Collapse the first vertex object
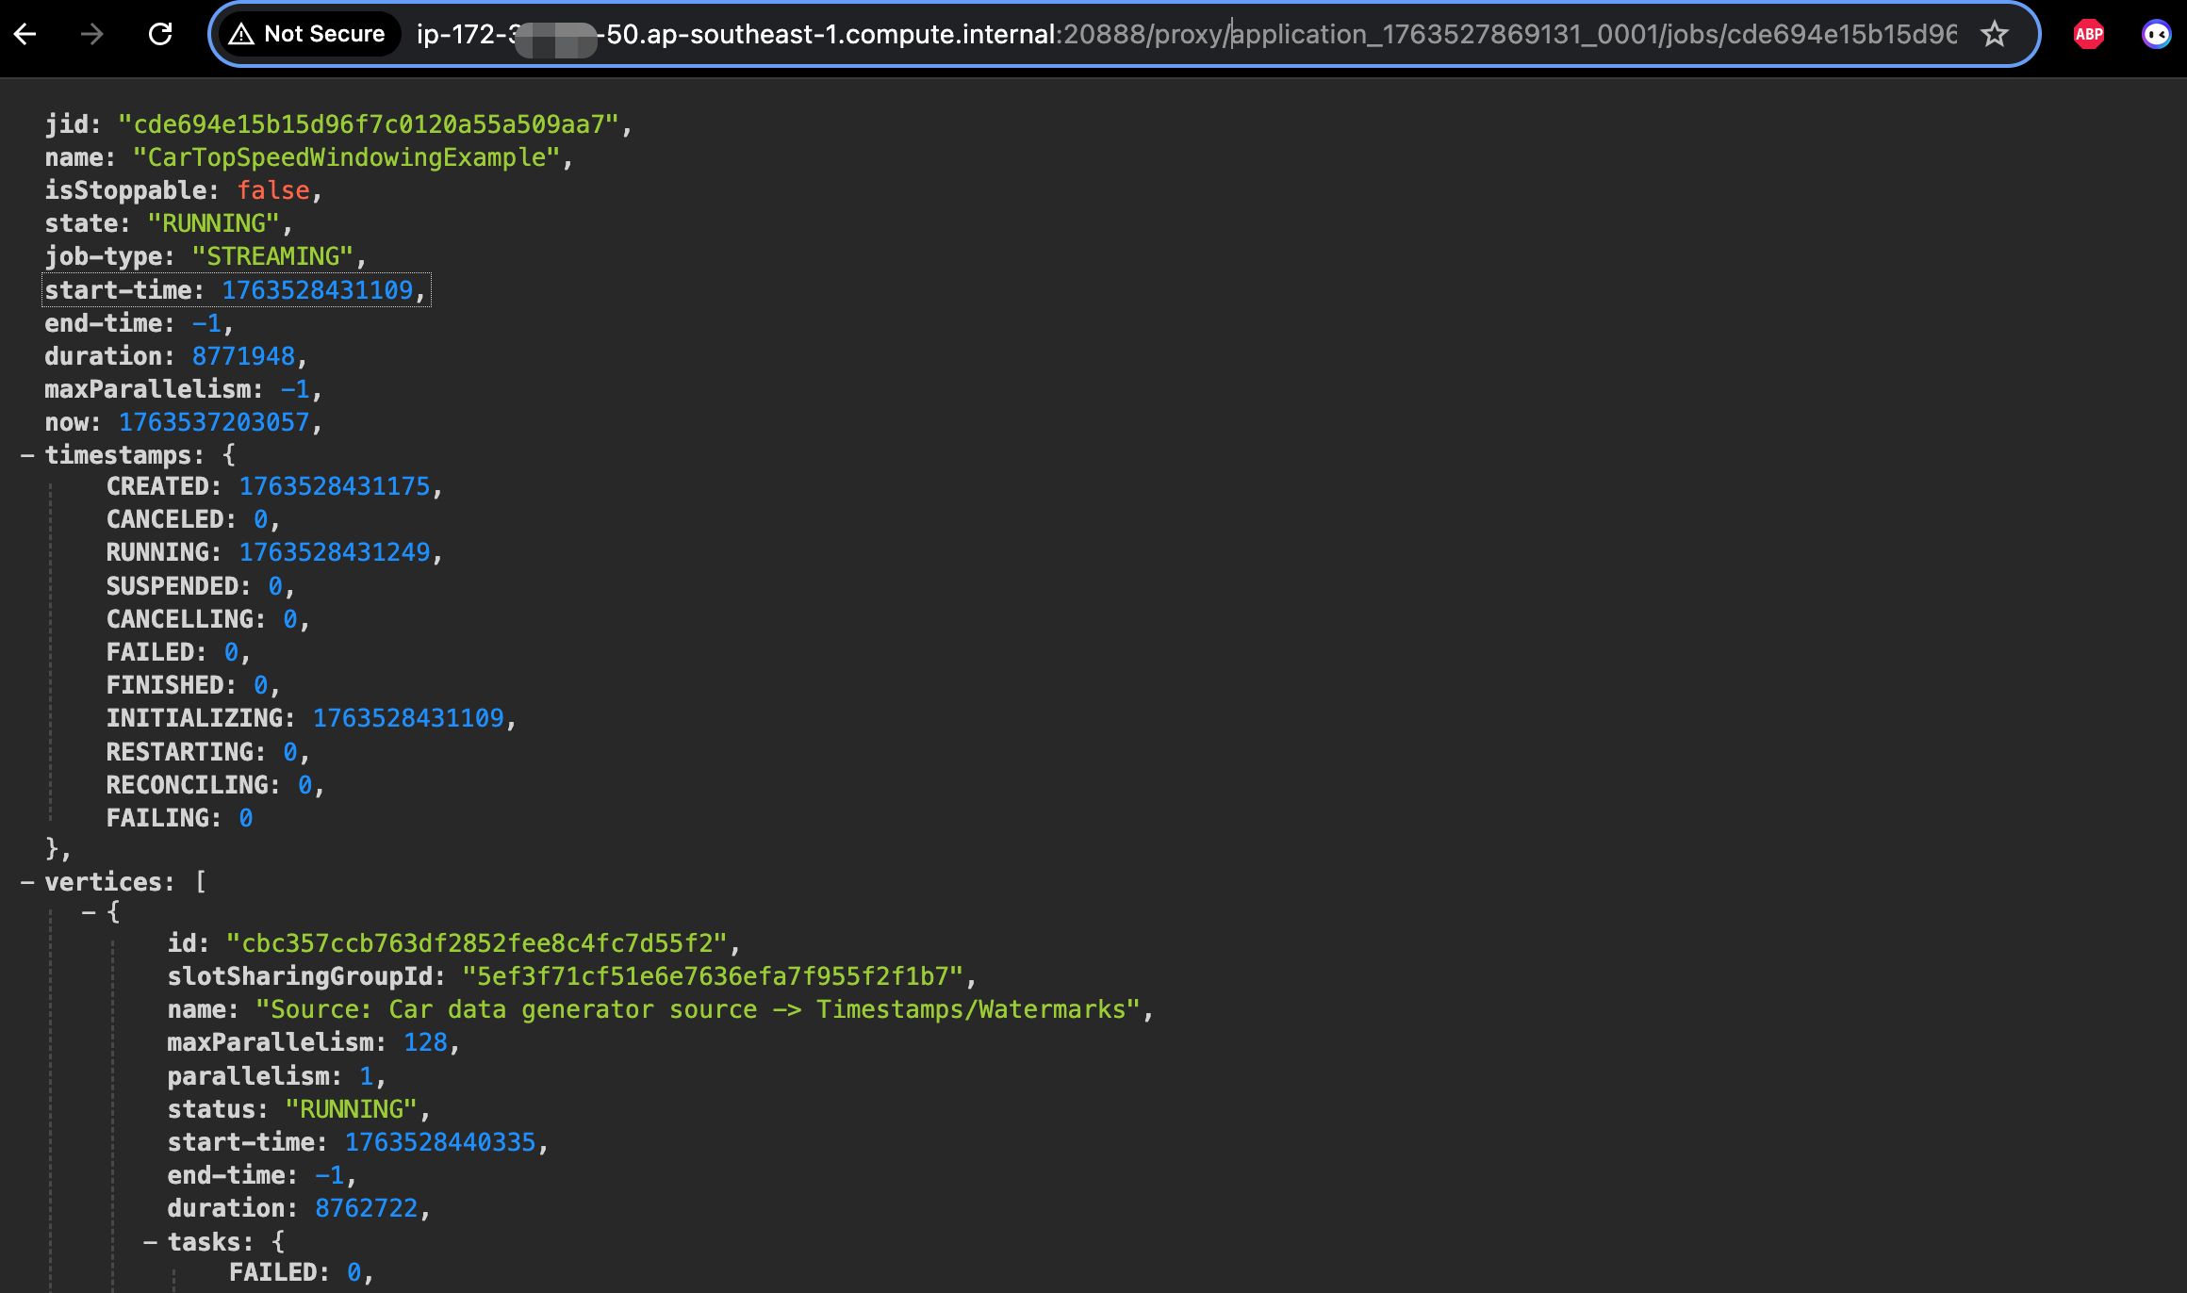The height and width of the screenshot is (1293, 2187). coord(89,912)
